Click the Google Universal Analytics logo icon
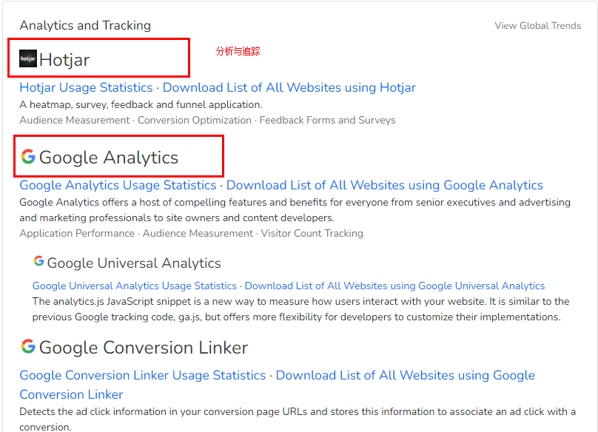The image size is (598, 432). click(x=38, y=262)
